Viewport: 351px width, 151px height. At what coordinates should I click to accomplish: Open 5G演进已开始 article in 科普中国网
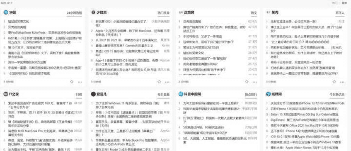pyautogui.click(x=204, y=127)
